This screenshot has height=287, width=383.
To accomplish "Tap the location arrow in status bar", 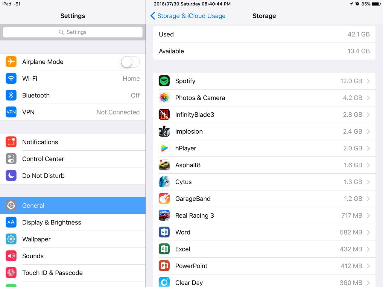I will [x=351, y=4].
